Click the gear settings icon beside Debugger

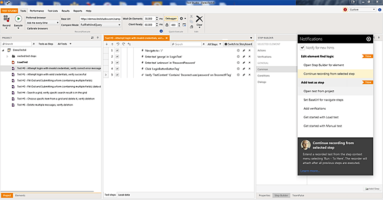click(x=181, y=18)
